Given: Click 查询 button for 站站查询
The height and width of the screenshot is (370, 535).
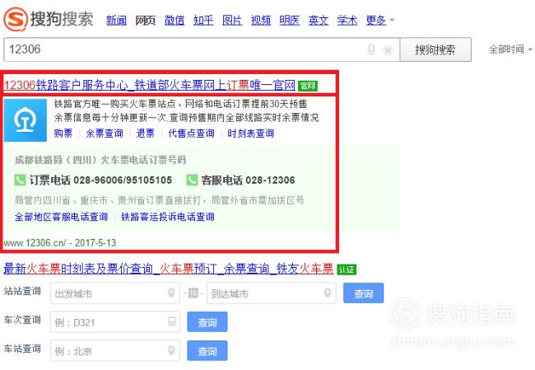Looking at the screenshot, I should click(363, 293).
